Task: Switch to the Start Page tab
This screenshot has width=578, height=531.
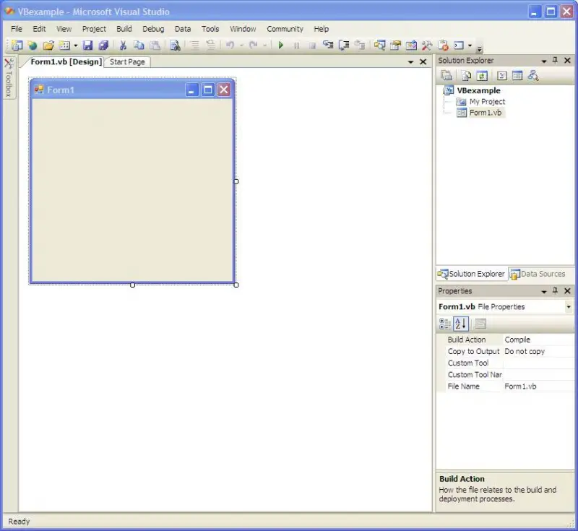Action: 127,62
